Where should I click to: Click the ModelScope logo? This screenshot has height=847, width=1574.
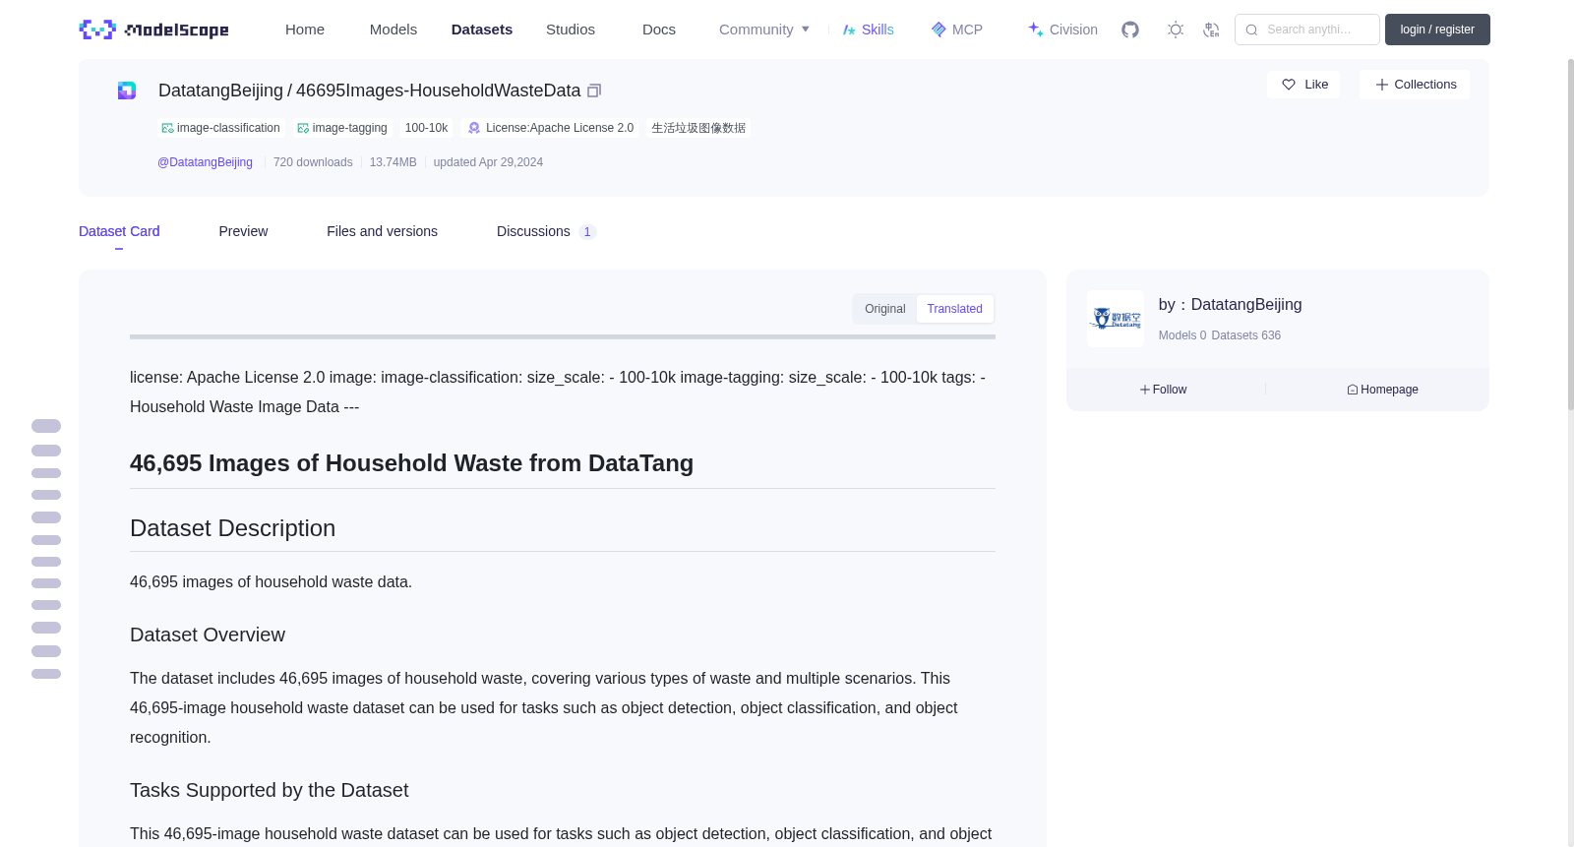[153, 30]
